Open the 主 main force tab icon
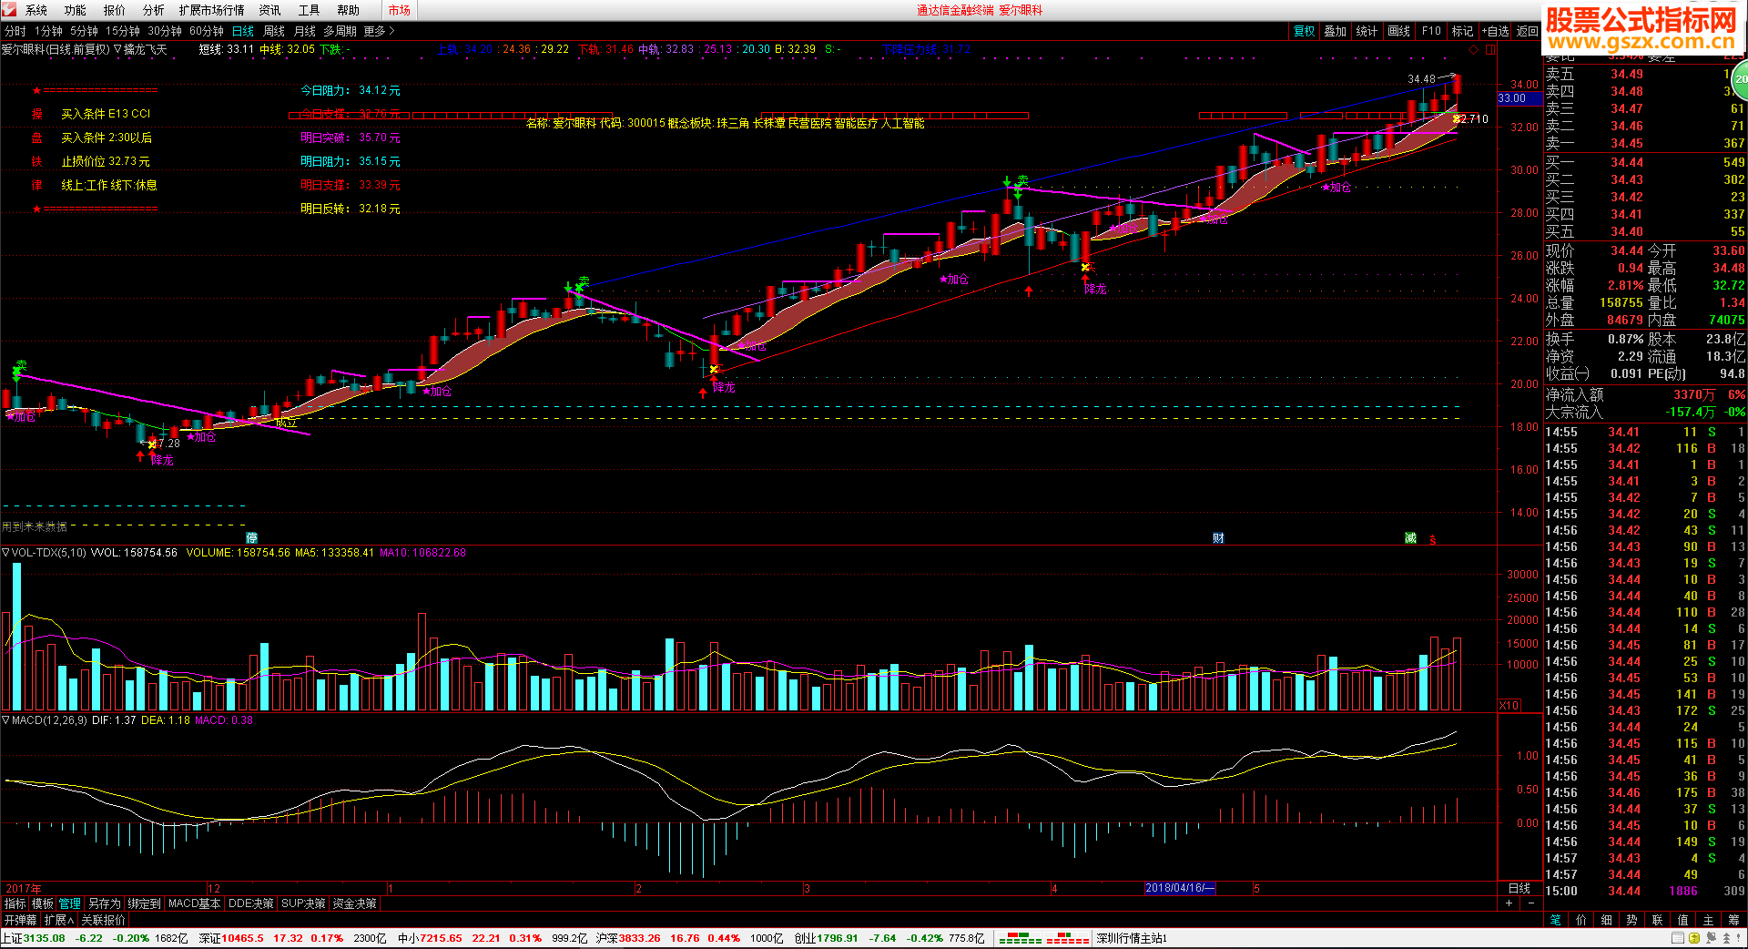Viewport: 1748px width, 949px height. click(x=1709, y=920)
